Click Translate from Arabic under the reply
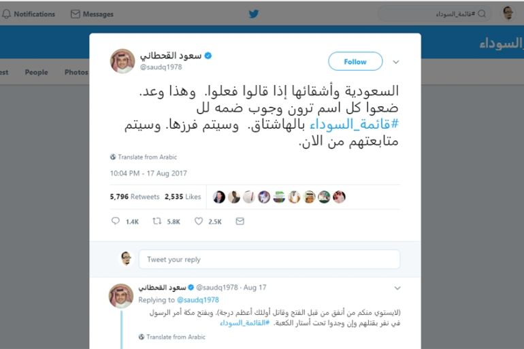The width and height of the screenshot is (524, 349). (x=176, y=337)
